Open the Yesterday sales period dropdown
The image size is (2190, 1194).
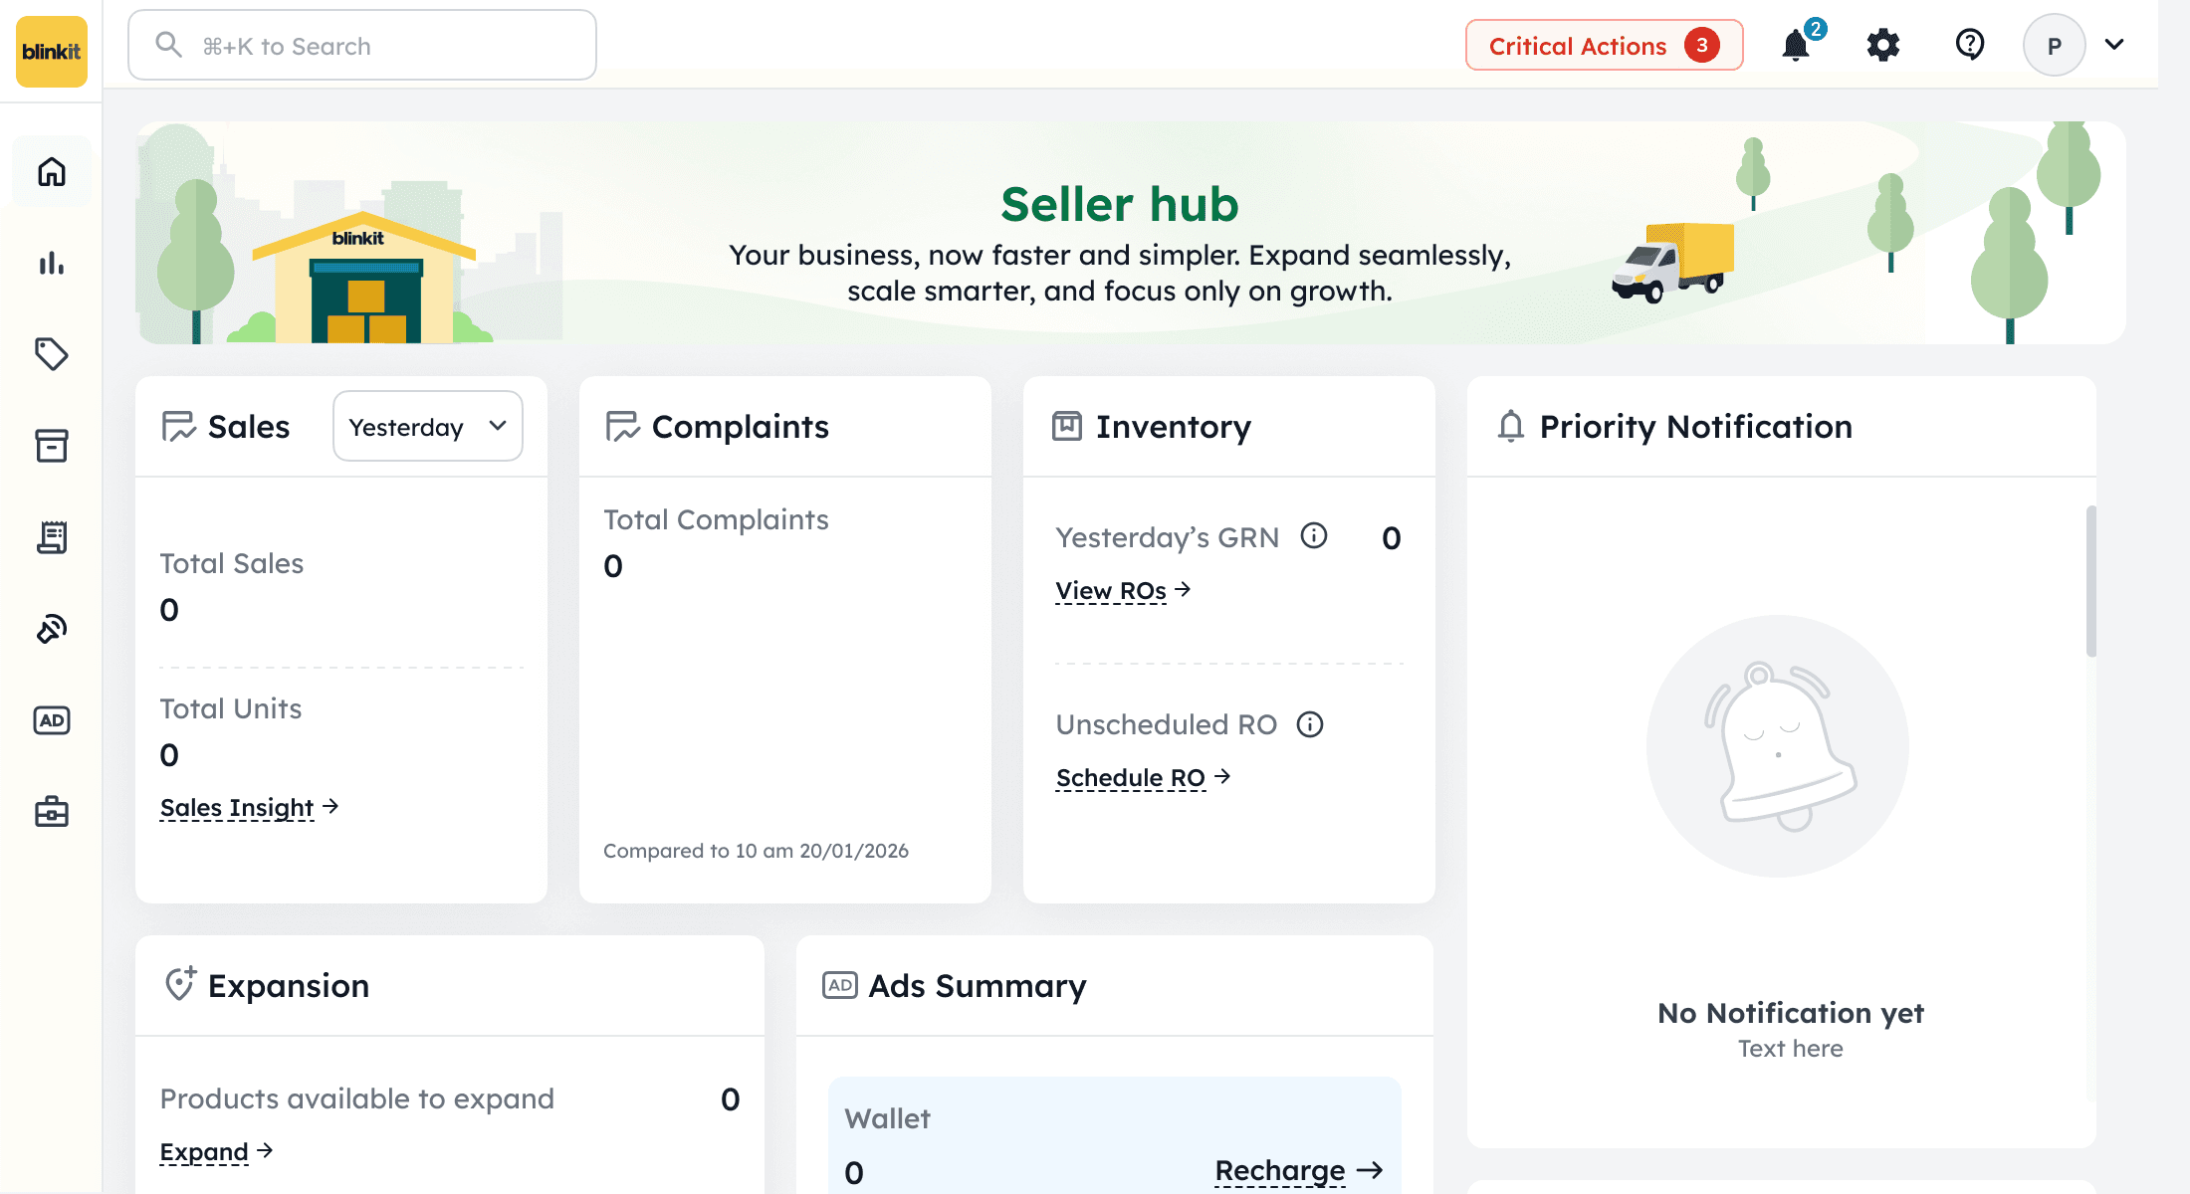point(427,427)
